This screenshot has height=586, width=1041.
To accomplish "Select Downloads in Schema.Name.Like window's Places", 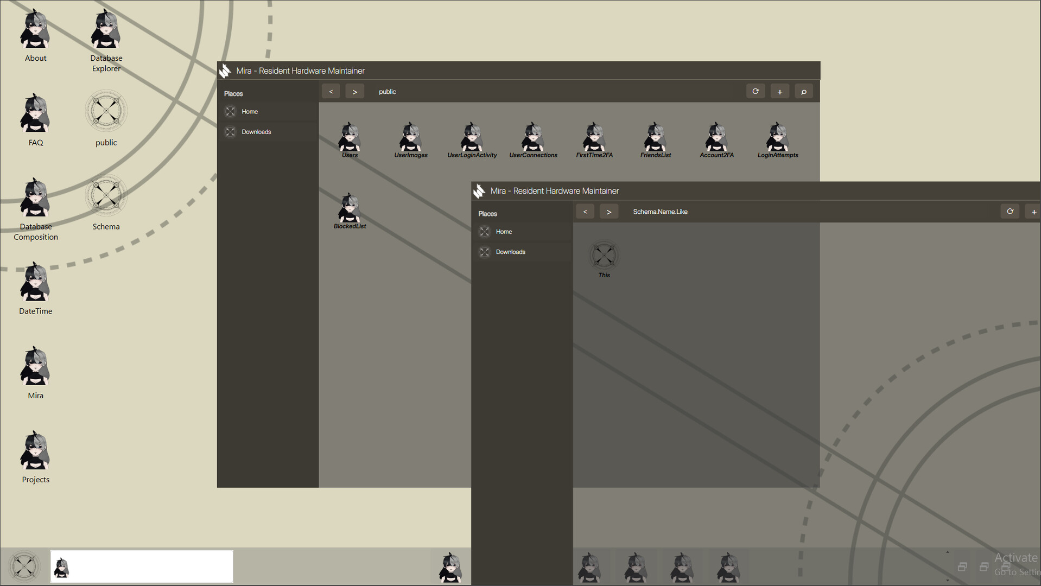I will (510, 252).
